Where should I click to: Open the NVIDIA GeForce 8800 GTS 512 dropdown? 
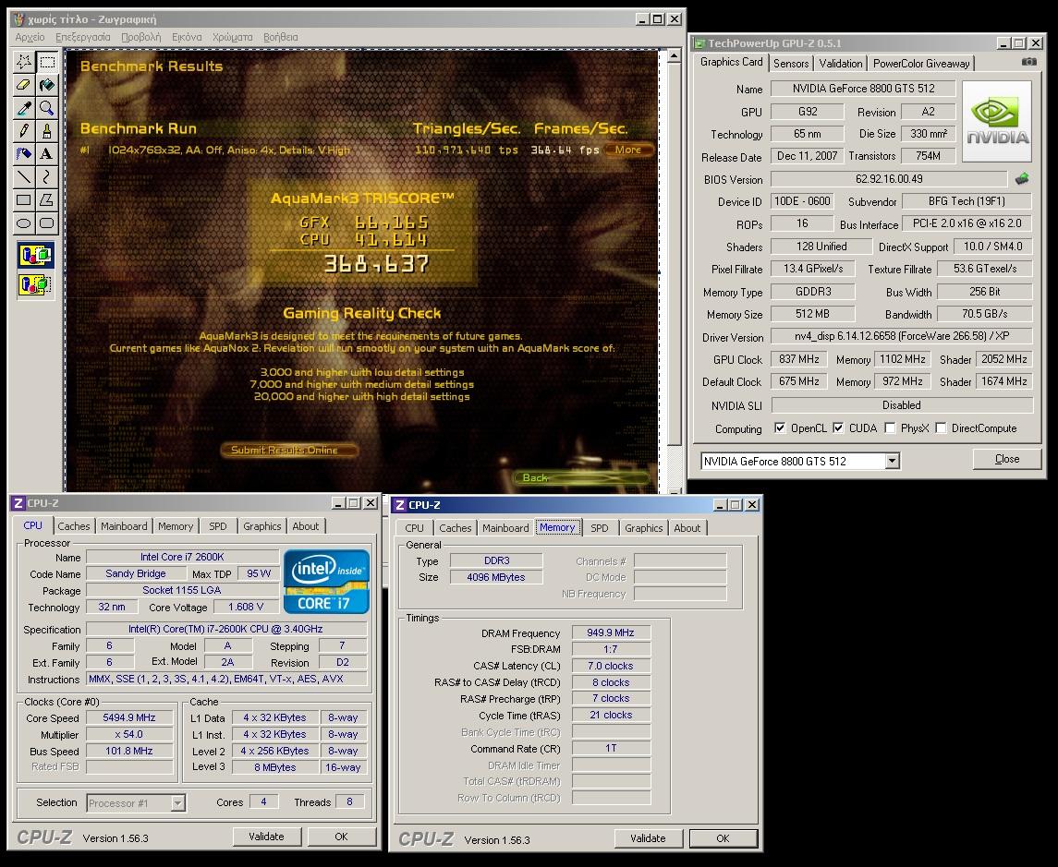click(x=892, y=461)
